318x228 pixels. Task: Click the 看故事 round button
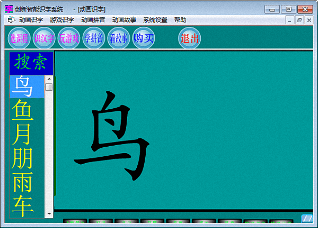(119, 38)
